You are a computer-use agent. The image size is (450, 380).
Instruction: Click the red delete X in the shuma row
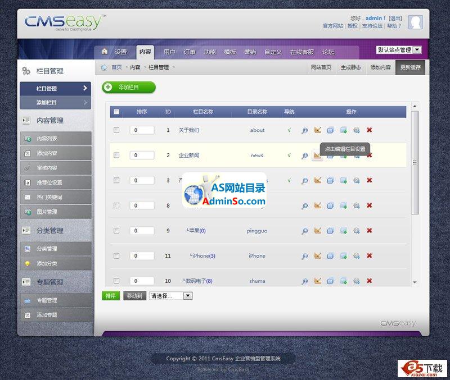point(370,281)
